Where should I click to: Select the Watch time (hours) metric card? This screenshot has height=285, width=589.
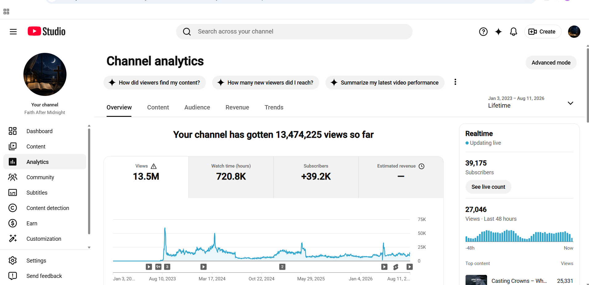pyautogui.click(x=231, y=177)
